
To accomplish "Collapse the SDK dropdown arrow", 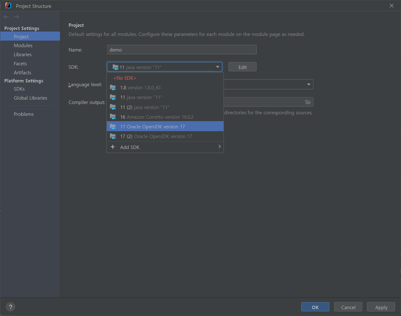I will click(x=218, y=67).
